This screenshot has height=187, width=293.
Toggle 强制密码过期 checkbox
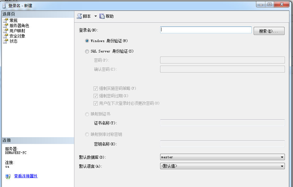point(96,96)
